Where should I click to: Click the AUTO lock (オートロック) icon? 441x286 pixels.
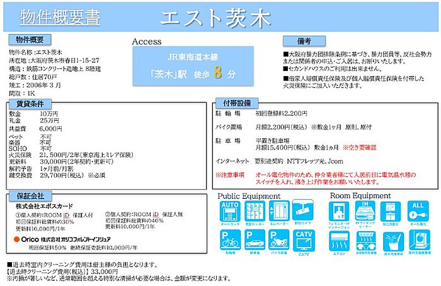tap(230, 211)
